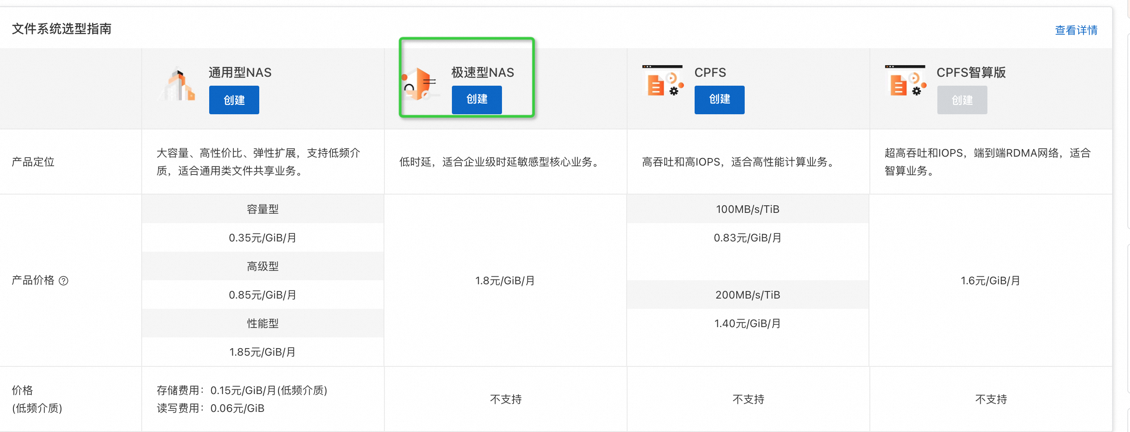Click the 通用型NAS building icon
Viewport: 1130px width, 432px height.
177,84
